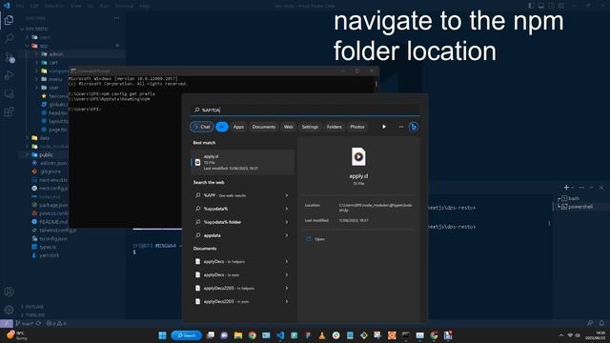Expand arrow for 'applyDecs2203 - in esm'
Viewport: 610px width, 343px height.
coord(287,301)
